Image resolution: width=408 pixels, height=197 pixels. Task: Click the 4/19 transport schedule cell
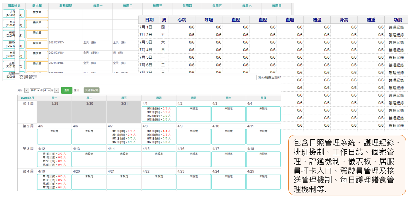54,182
